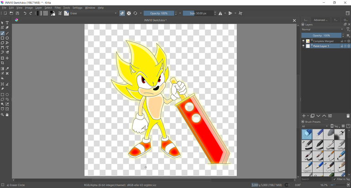Toggle the Filter in Tag checkbox
Image resolution: width=351 pixels, height=188 pixels.
pos(335,179)
